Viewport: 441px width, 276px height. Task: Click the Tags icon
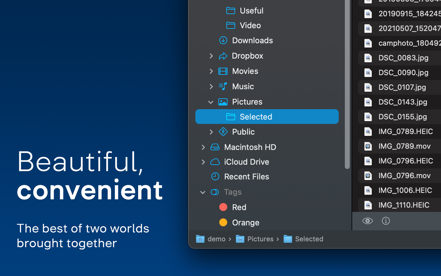[215, 192]
